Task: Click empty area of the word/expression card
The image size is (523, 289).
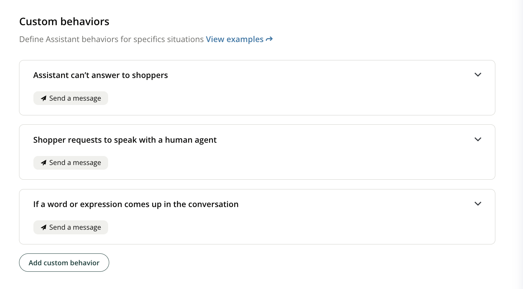Action: tap(287, 226)
